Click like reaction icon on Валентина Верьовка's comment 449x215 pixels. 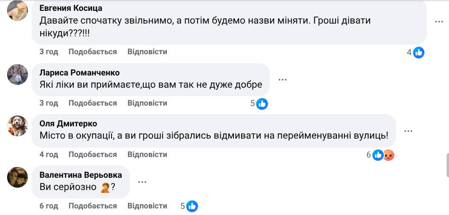[x=192, y=206]
